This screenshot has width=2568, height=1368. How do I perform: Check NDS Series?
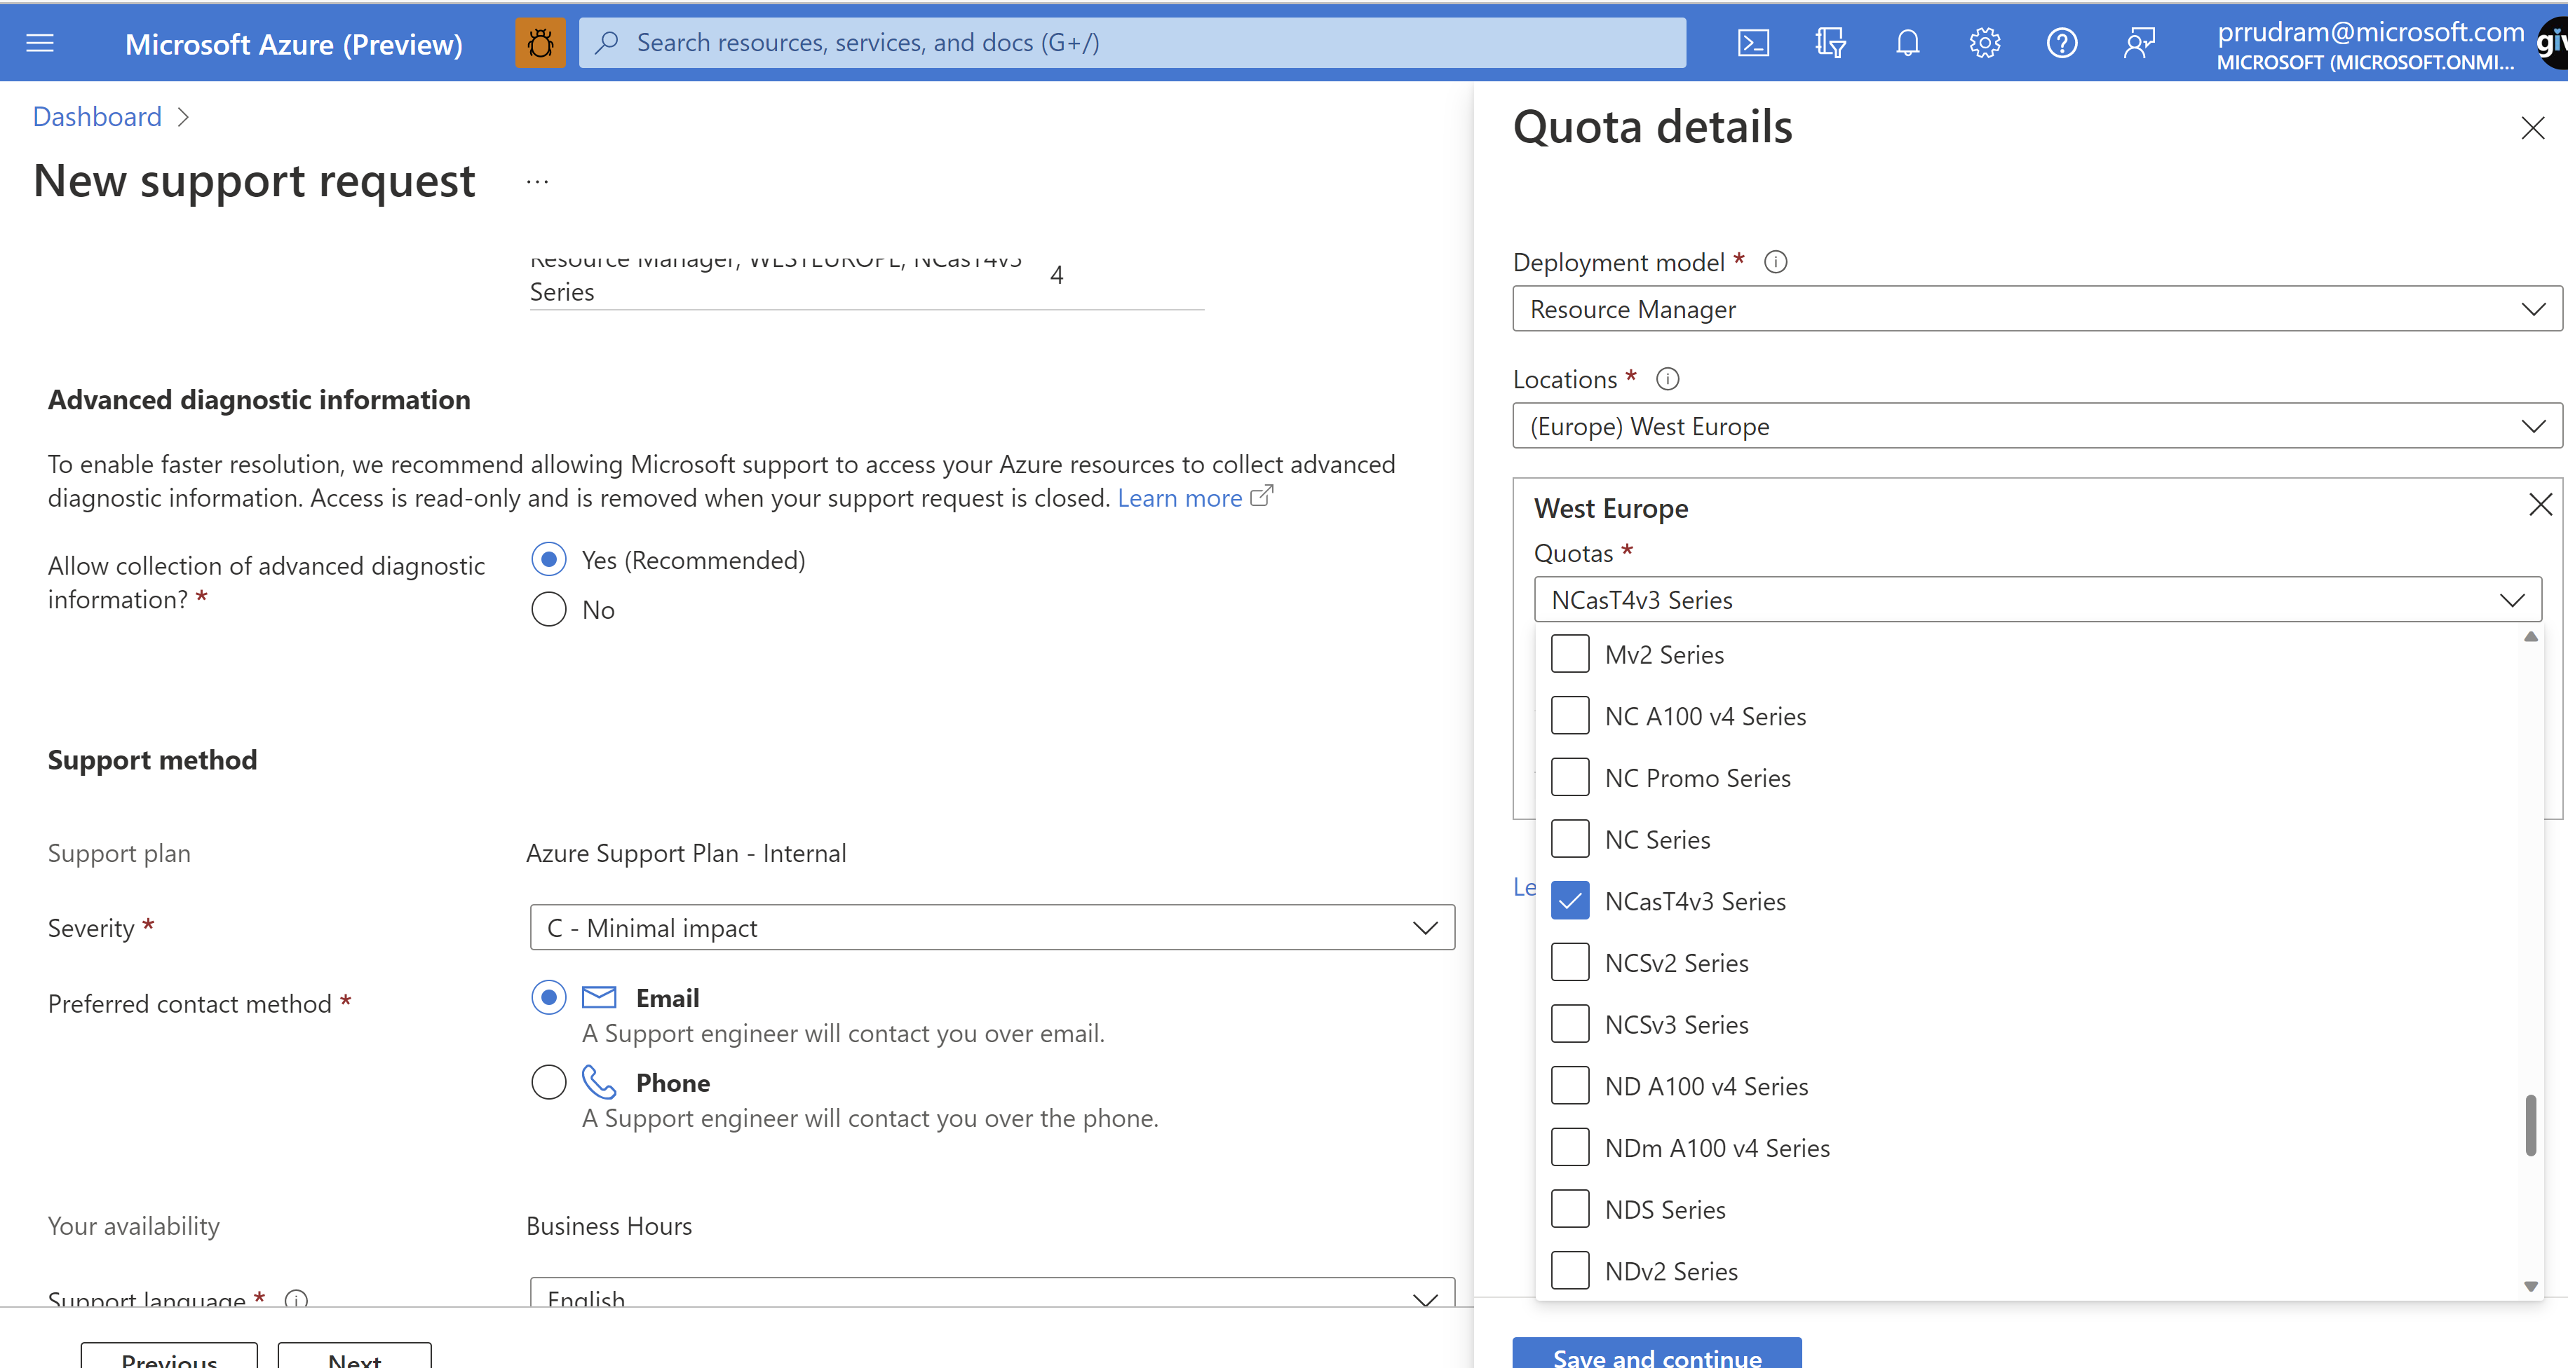[1570, 1210]
